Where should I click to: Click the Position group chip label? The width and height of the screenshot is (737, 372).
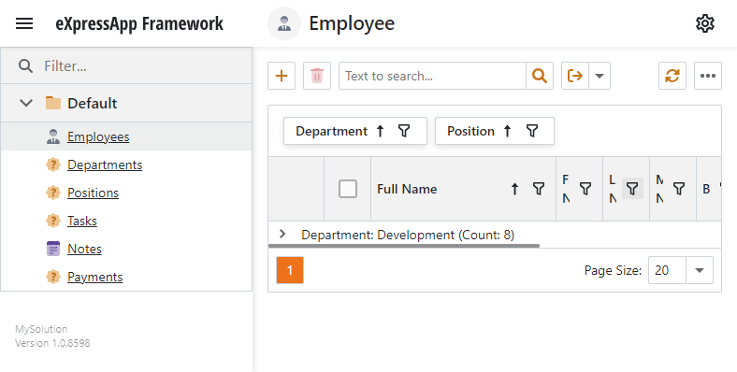[x=470, y=131]
